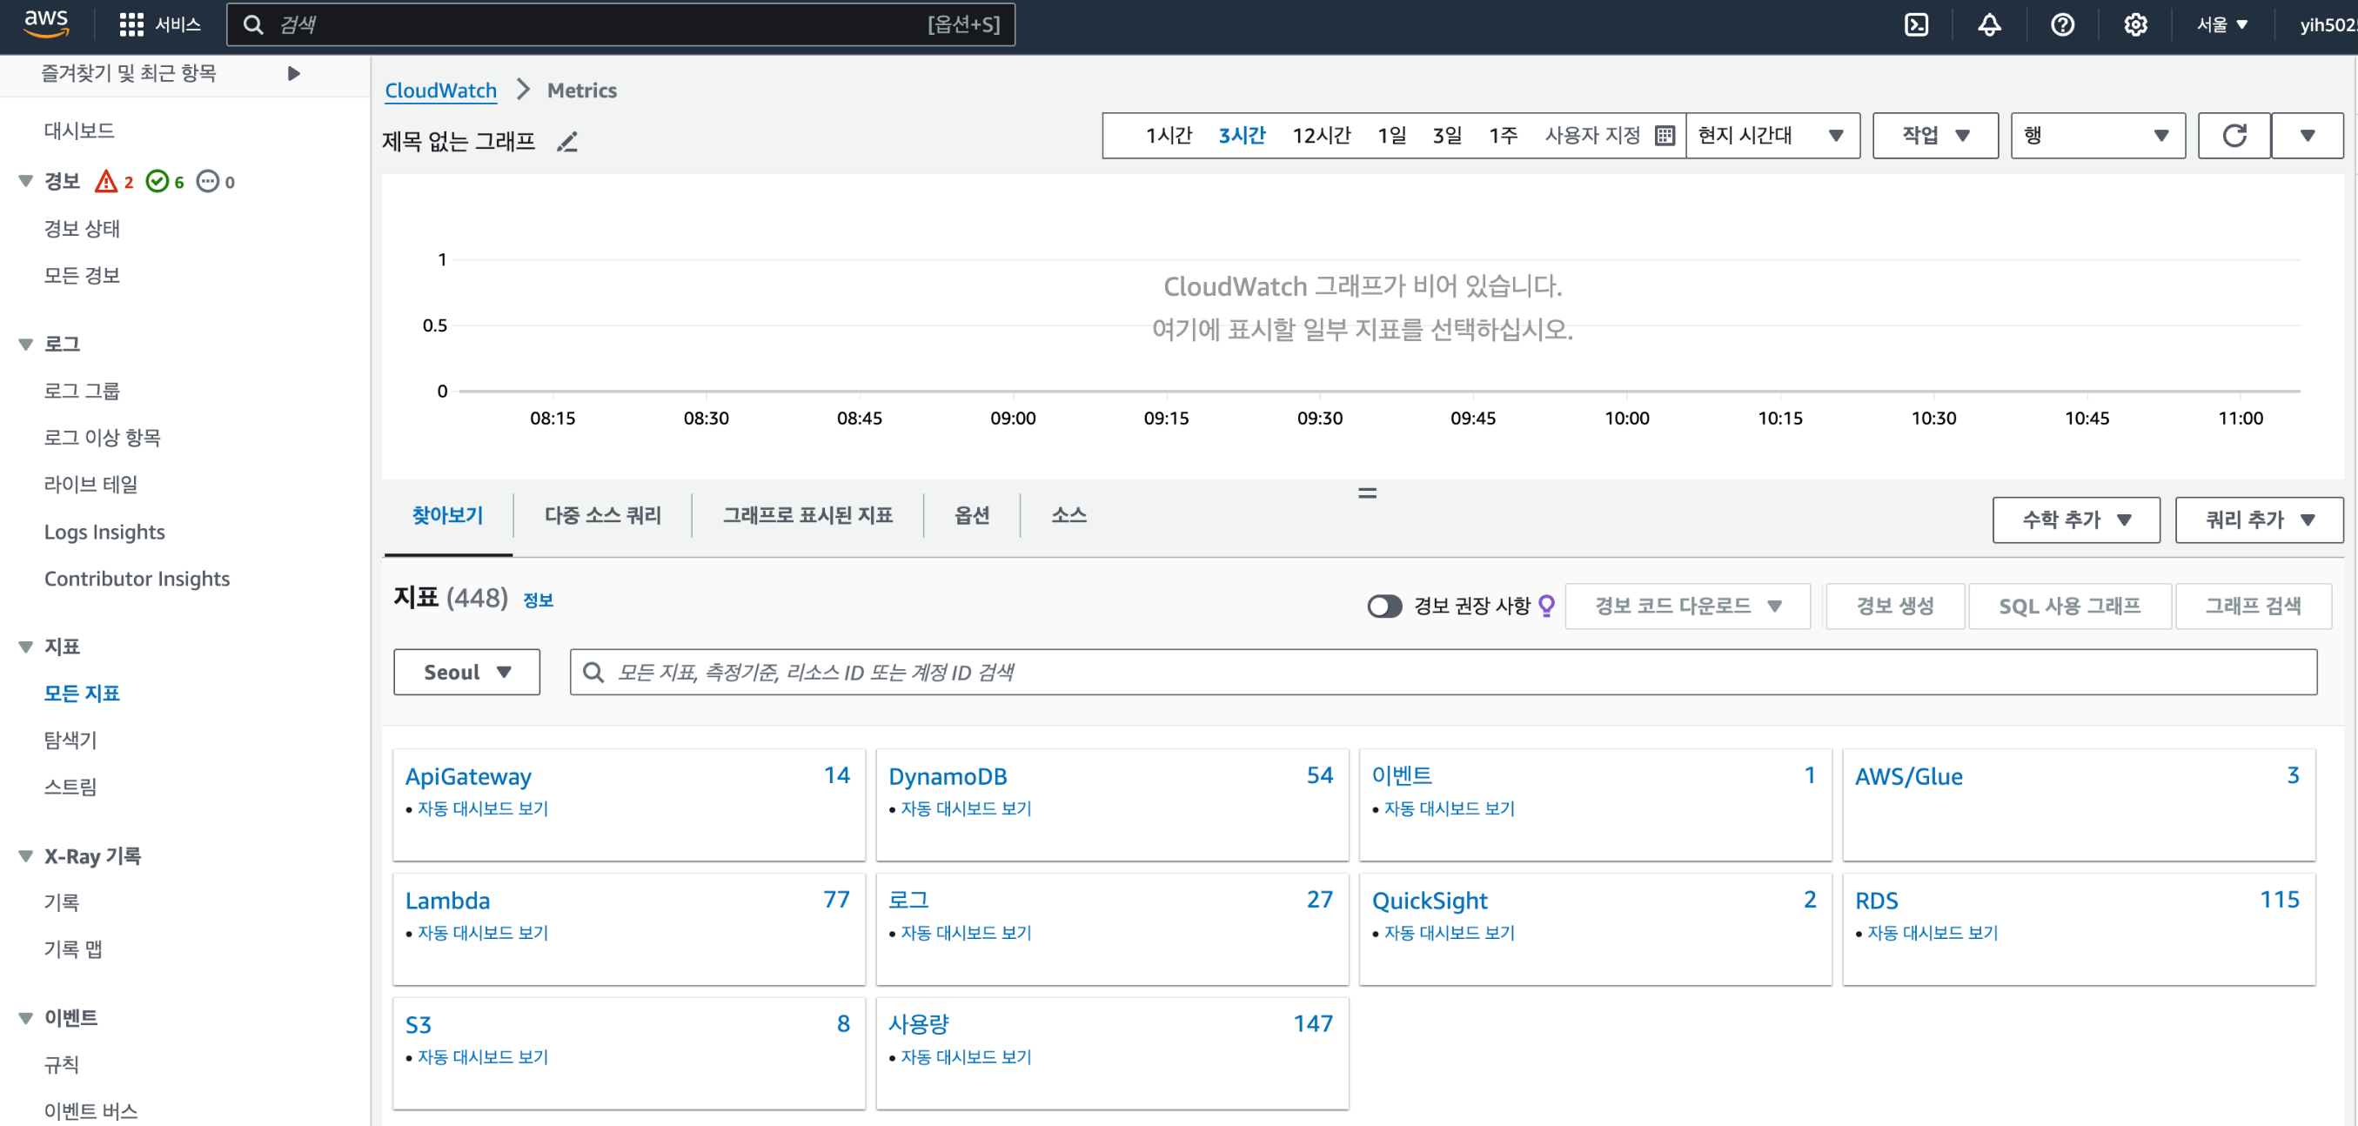2358x1126 pixels.
Task: Toggle the 경보 권장 사항 switch
Action: [x=1384, y=606]
